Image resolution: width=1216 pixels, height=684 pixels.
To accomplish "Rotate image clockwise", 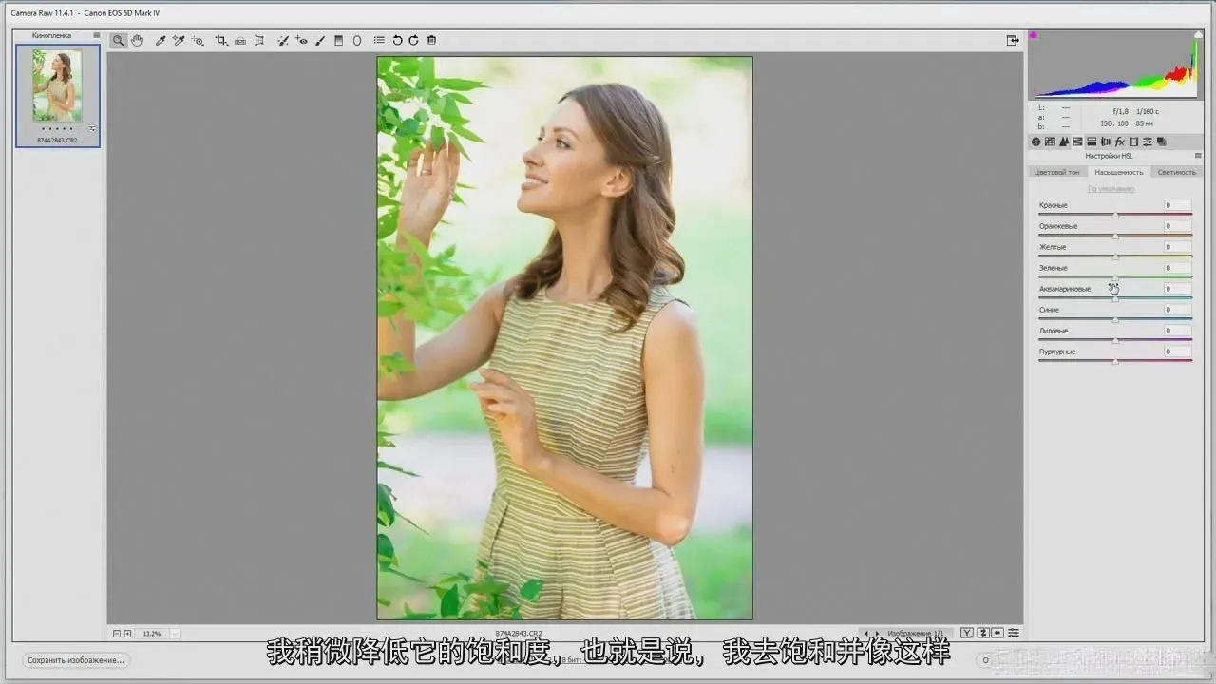I will (413, 41).
